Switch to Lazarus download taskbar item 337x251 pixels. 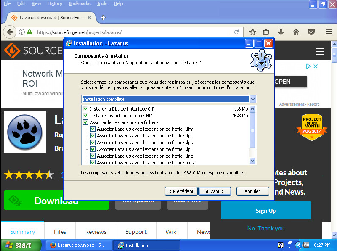79,245
